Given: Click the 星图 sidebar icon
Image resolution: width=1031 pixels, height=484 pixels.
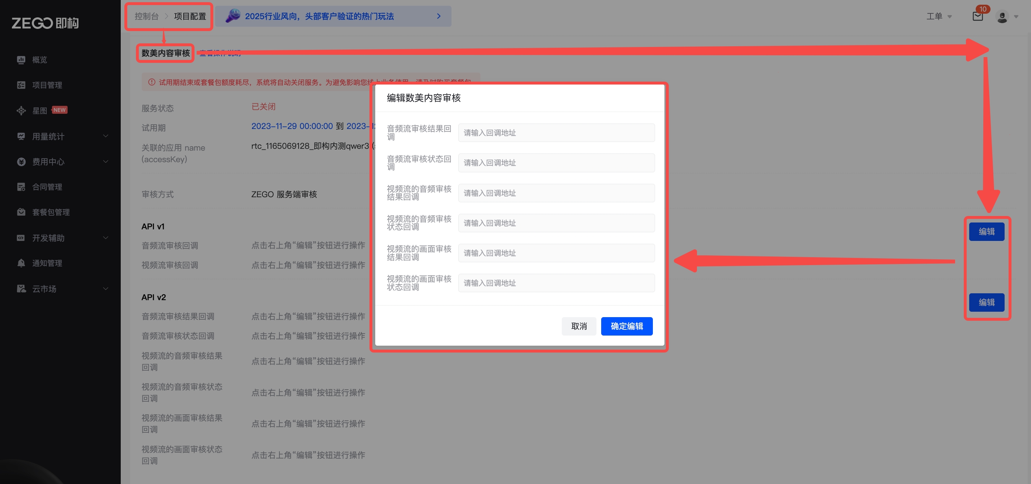Looking at the screenshot, I should [21, 111].
